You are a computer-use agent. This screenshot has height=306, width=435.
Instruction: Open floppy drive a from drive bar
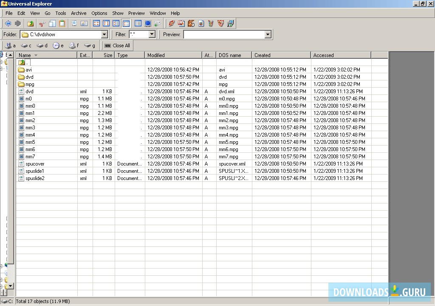pyautogui.click(x=10, y=46)
